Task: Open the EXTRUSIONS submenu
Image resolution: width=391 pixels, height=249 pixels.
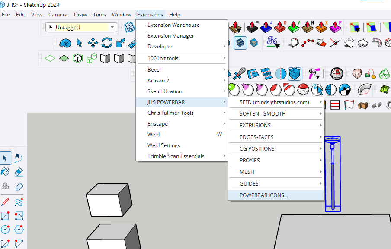Action: click(x=276, y=126)
